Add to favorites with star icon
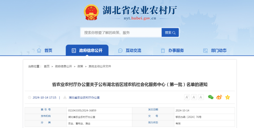254x128 pixels. pos(228,97)
